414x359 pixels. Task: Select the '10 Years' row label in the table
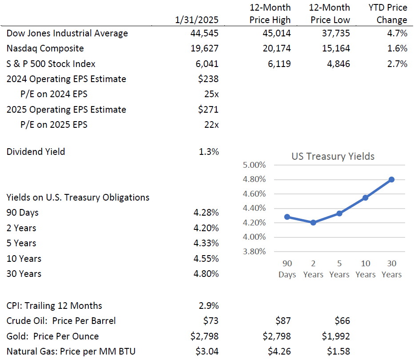point(24,259)
